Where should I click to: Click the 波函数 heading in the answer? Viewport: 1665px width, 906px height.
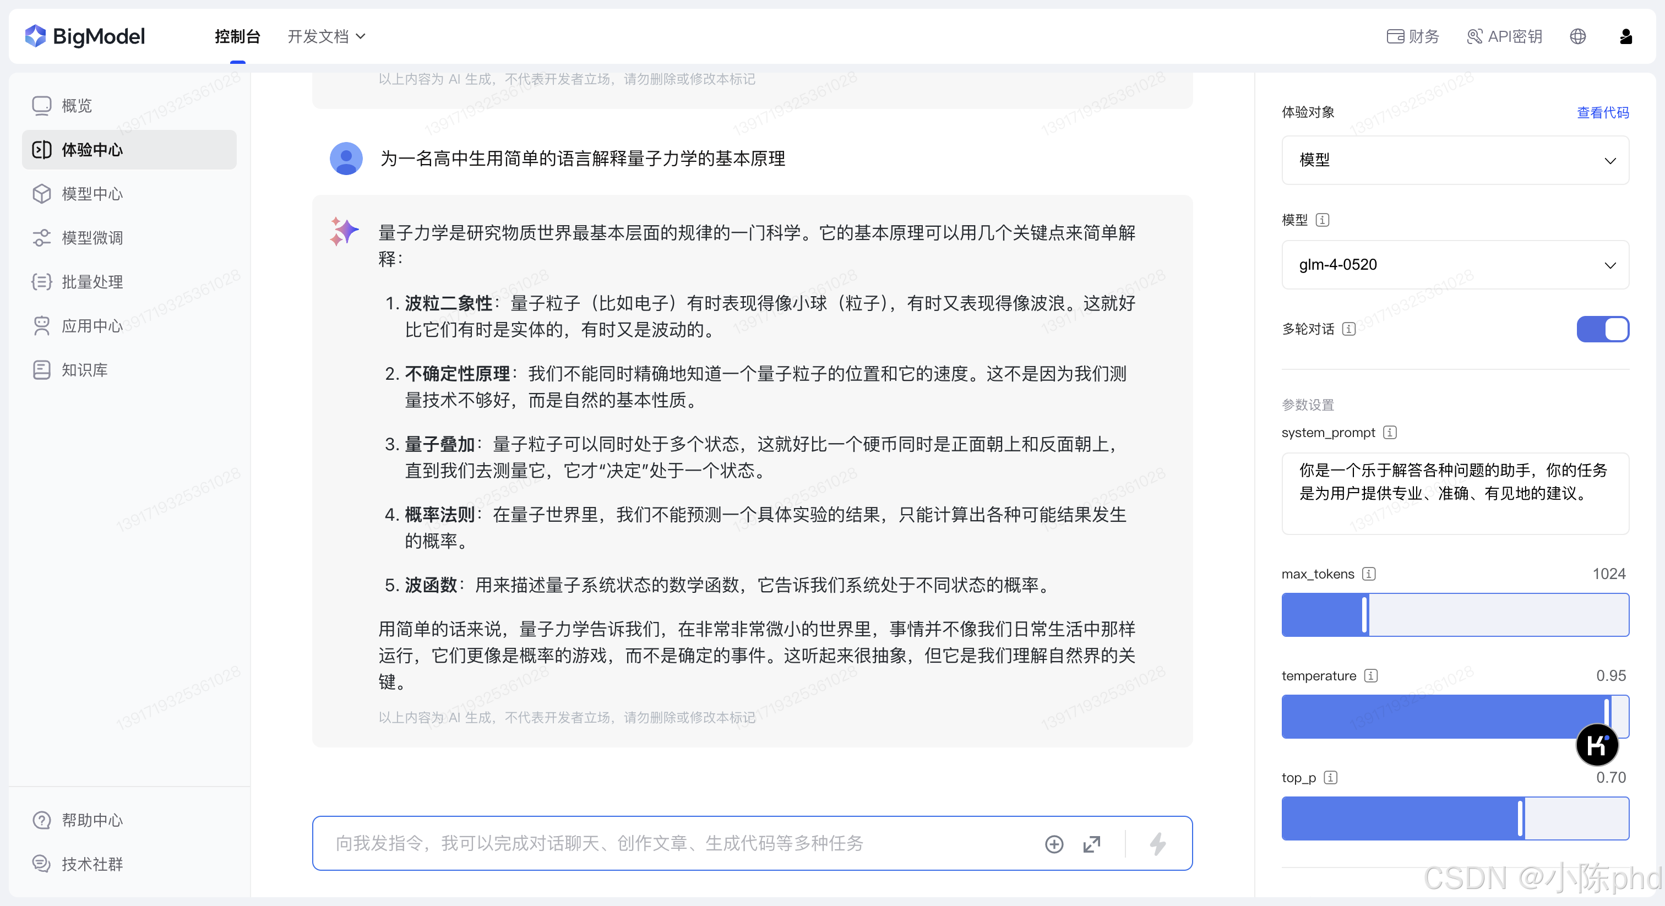[x=431, y=585]
